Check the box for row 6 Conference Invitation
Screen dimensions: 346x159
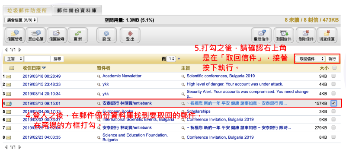click(333, 119)
